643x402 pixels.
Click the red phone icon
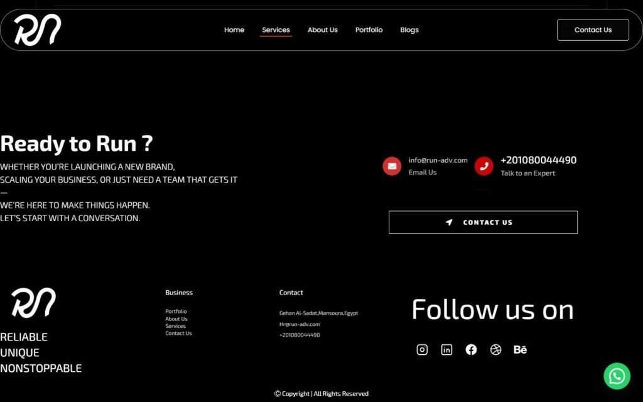484,166
